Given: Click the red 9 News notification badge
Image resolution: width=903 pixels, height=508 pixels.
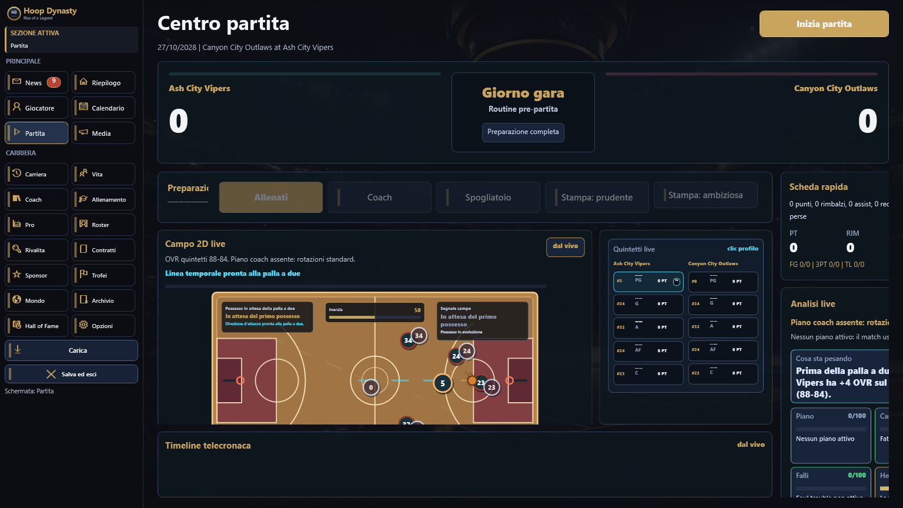Looking at the screenshot, I should pos(53,82).
